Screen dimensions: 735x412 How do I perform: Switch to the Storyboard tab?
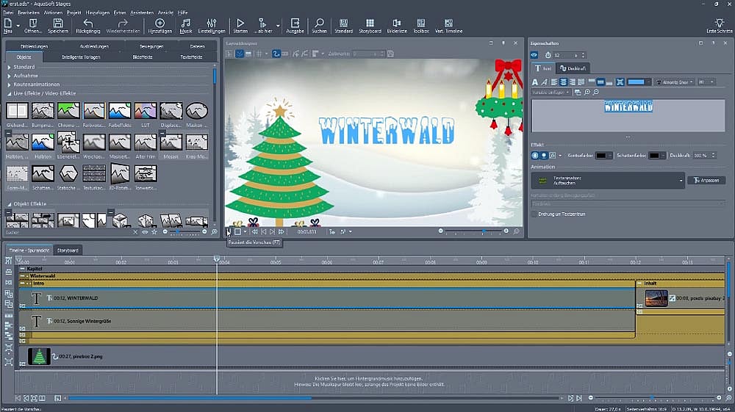pos(68,250)
